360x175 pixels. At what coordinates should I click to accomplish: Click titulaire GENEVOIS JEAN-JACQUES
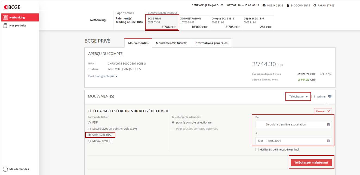pos(124,69)
